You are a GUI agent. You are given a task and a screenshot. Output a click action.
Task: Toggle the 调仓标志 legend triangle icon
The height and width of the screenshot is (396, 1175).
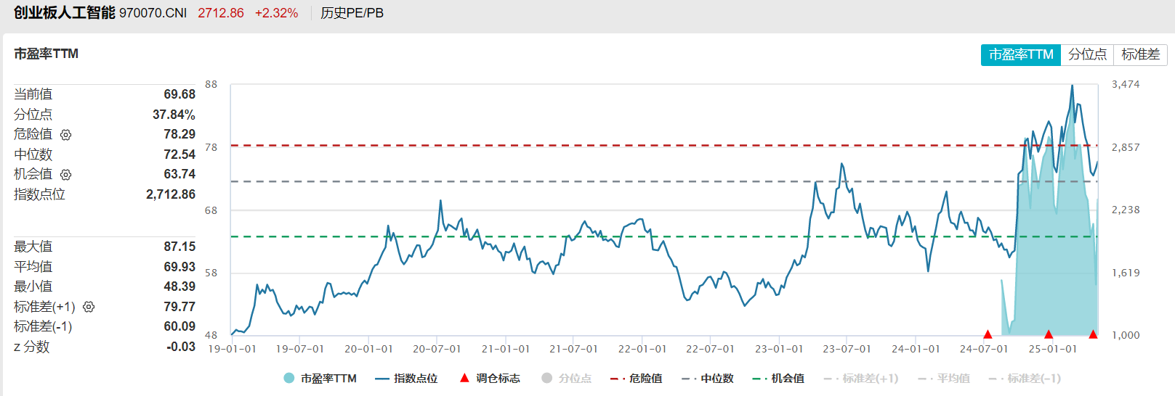(464, 379)
